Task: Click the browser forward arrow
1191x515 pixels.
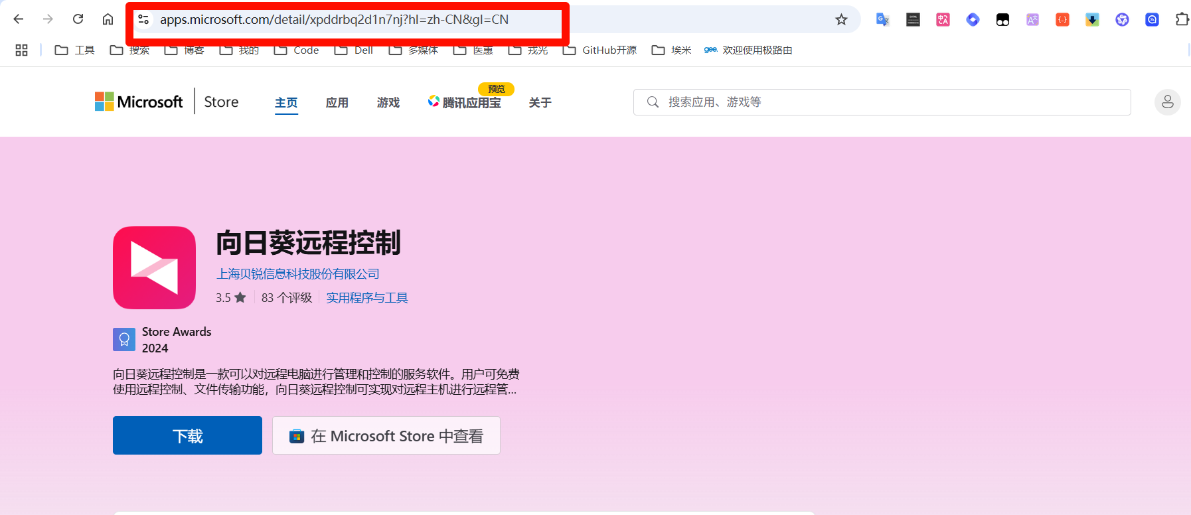Action: [48, 19]
